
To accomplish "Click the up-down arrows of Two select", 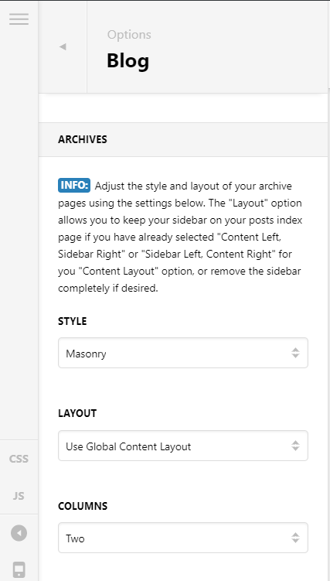I will point(295,538).
